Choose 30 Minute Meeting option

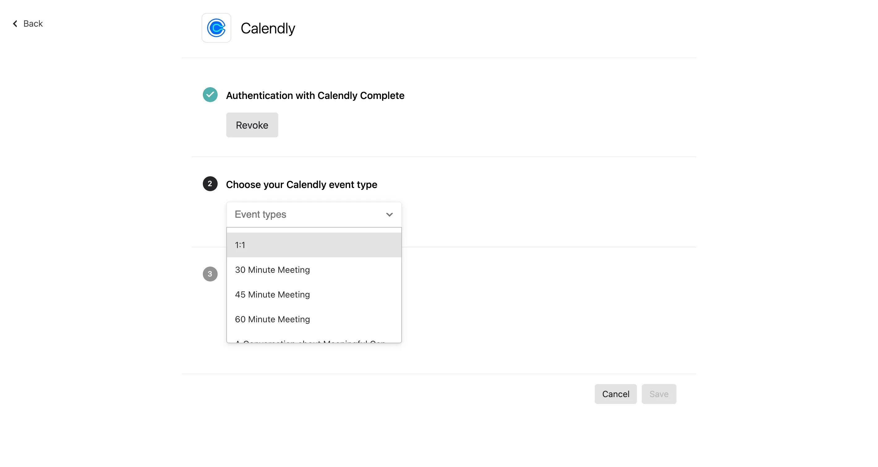pyautogui.click(x=314, y=270)
